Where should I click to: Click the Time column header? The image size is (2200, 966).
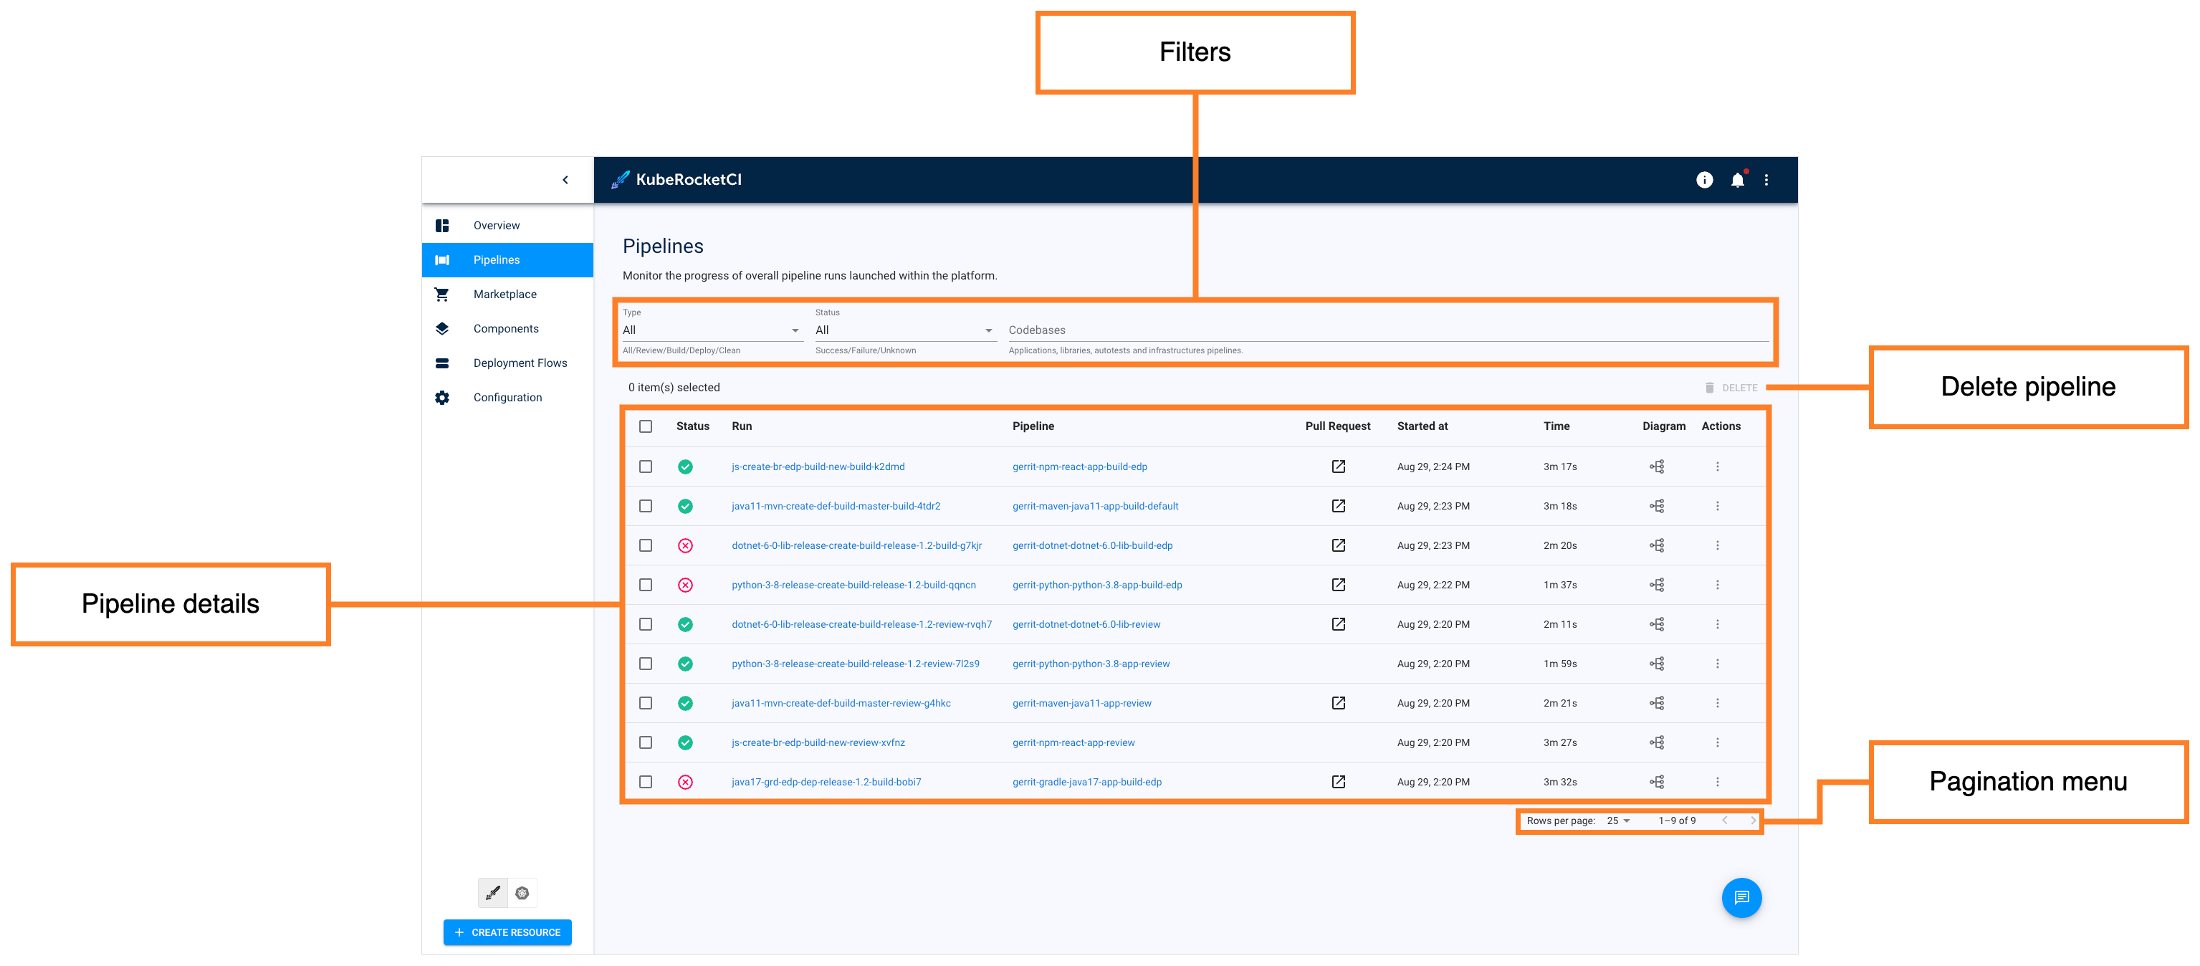tap(1556, 426)
